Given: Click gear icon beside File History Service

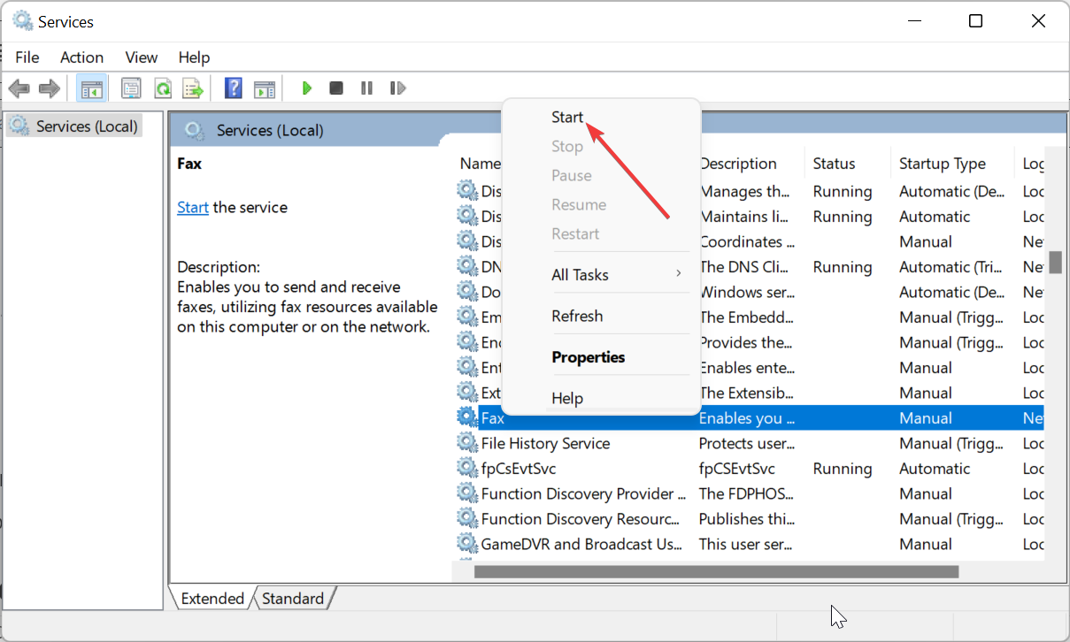Looking at the screenshot, I should pos(466,443).
